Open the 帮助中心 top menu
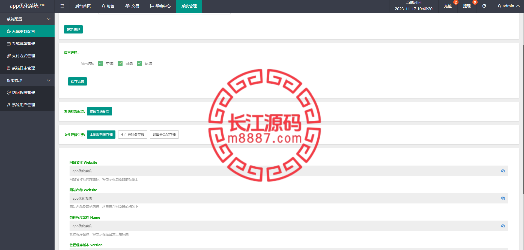The height and width of the screenshot is (250, 524). pyautogui.click(x=160, y=6)
